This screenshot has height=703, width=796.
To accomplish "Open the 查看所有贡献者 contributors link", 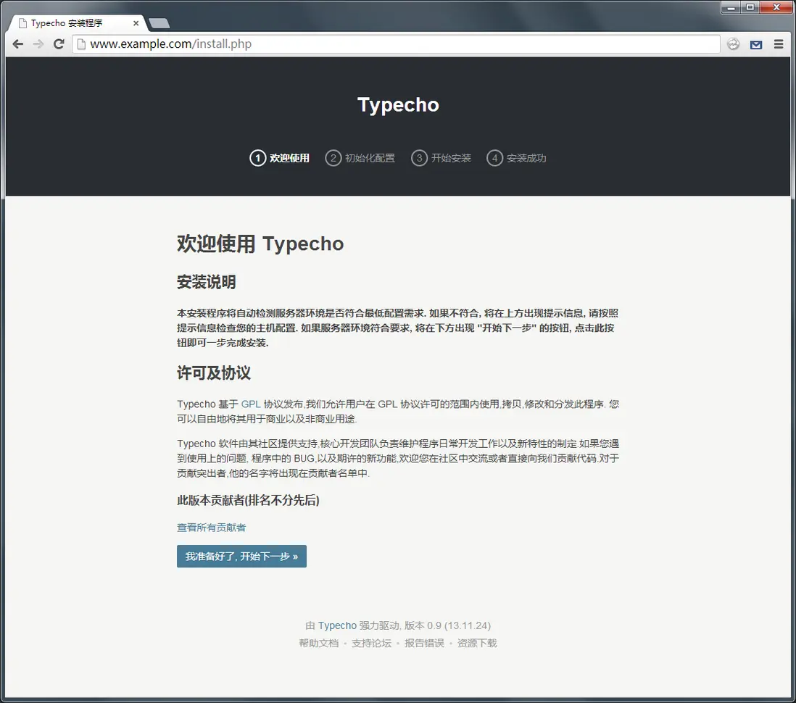I will pos(211,528).
